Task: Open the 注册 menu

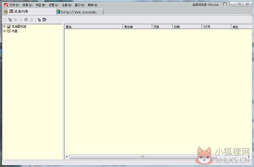Action: pyautogui.click(x=66, y=5)
